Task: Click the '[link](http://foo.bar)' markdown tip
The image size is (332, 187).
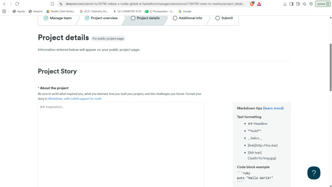Action: pos(262,145)
